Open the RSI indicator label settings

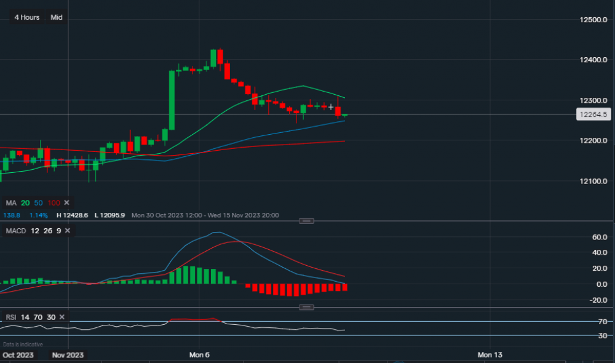point(11,317)
